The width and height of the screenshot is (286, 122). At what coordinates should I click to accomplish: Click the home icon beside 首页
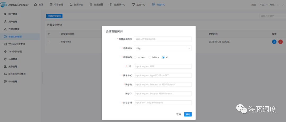(x=35, y=5)
